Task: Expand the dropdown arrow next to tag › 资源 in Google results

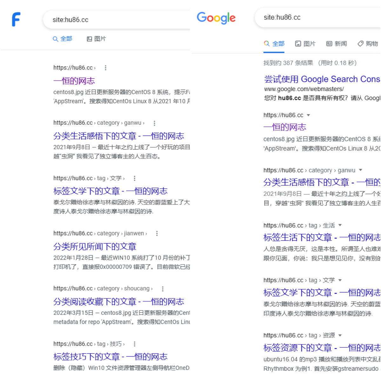Action: (x=340, y=336)
